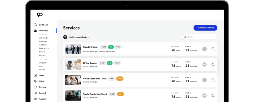Open Products under Content section
This screenshot has height=102, width=255.
point(42,70)
